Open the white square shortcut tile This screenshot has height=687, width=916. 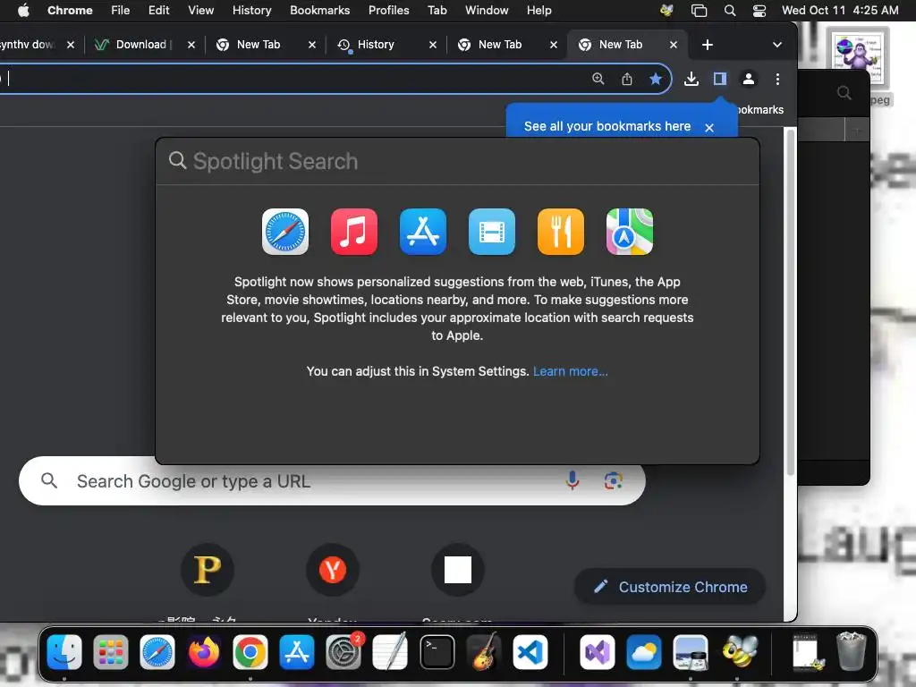coord(457,570)
